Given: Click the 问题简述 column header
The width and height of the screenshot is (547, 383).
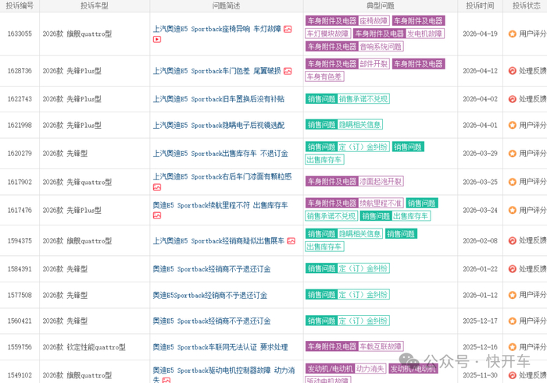Looking at the screenshot, I should (227, 5).
